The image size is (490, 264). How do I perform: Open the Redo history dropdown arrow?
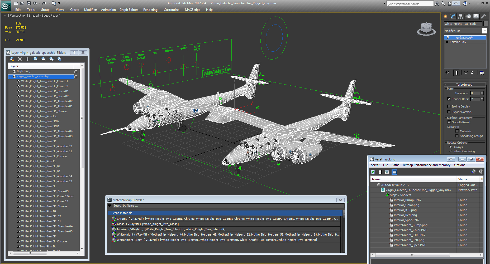[x=49, y=3]
